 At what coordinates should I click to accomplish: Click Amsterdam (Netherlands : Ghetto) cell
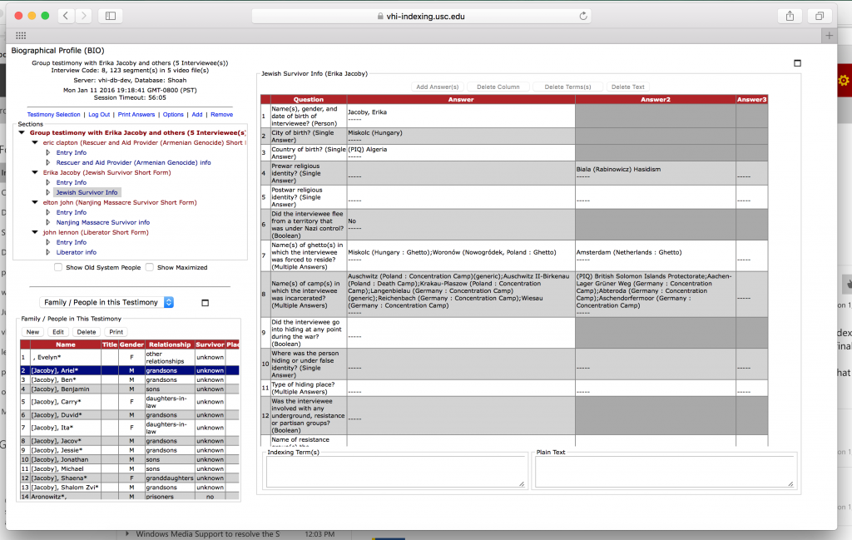(656, 256)
